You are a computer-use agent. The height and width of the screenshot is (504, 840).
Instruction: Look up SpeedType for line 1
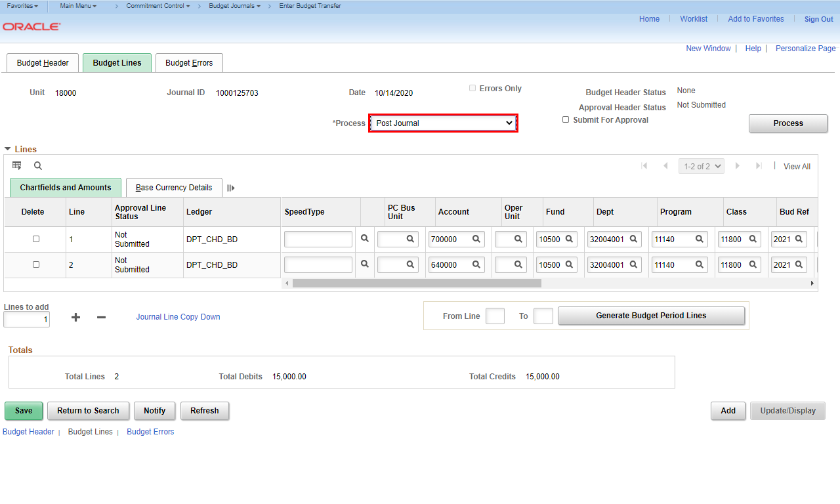[365, 239]
